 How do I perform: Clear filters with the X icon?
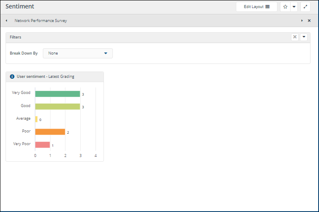[x=295, y=37]
